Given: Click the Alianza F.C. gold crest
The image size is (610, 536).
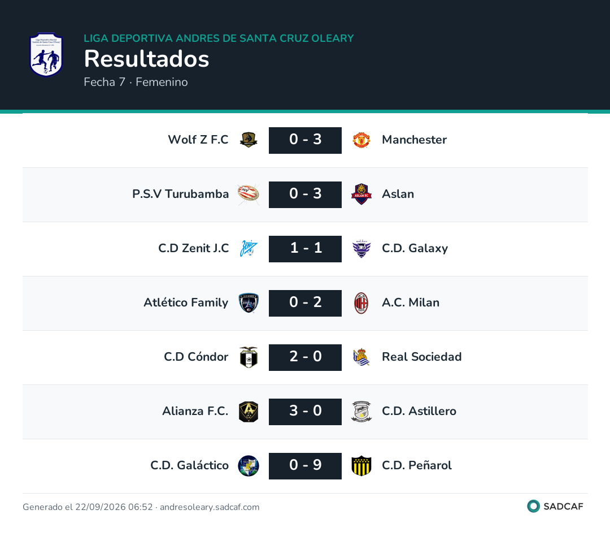Looking at the screenshot, I should pos(249,412).
